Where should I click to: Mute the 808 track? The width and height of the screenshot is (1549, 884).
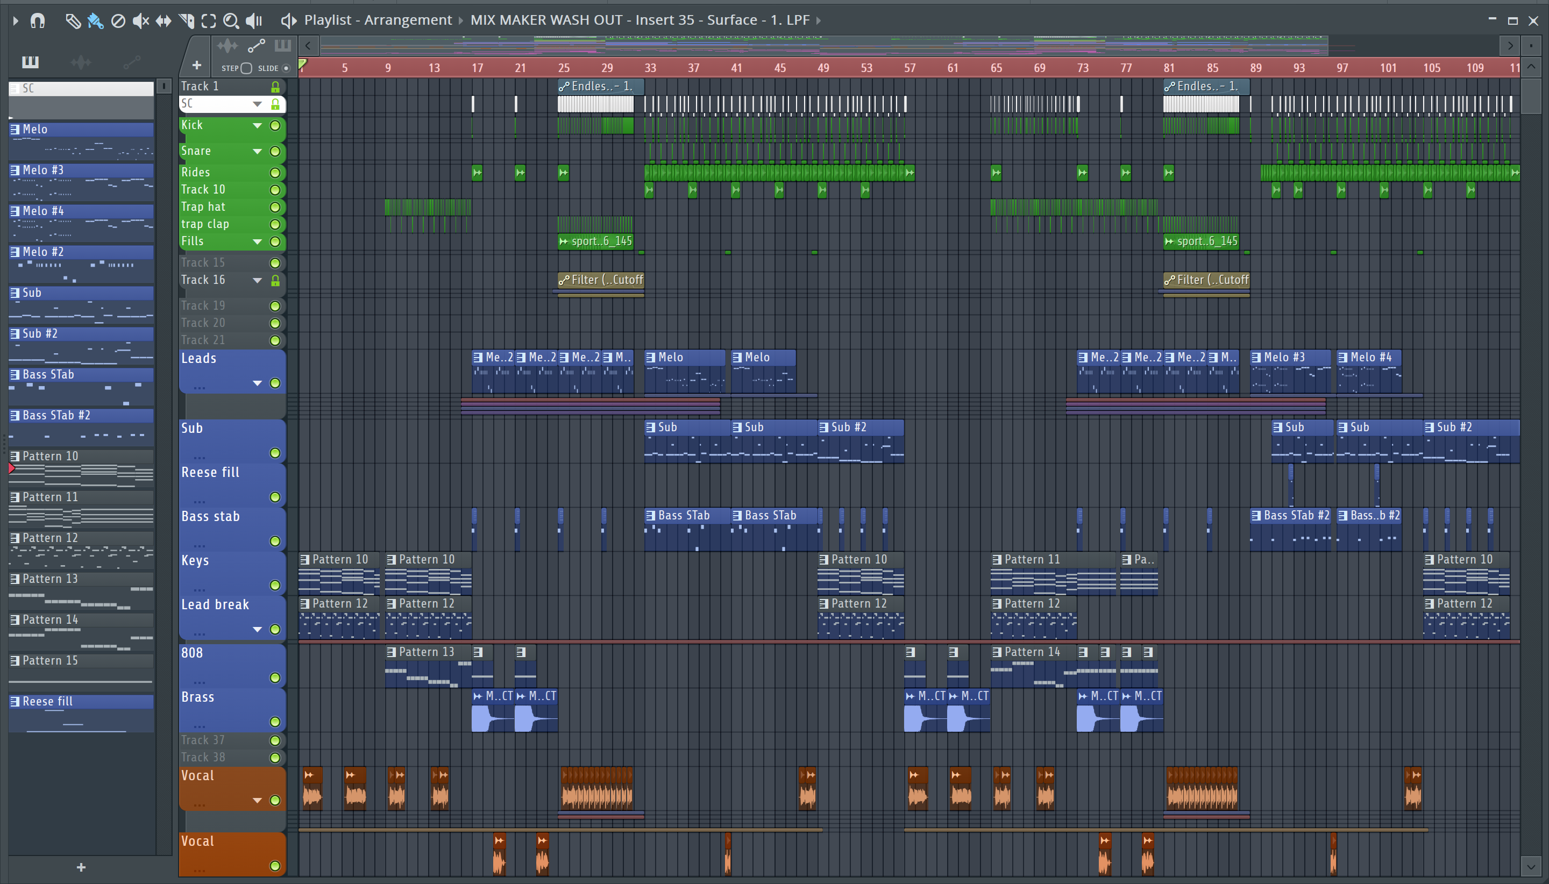275,678
